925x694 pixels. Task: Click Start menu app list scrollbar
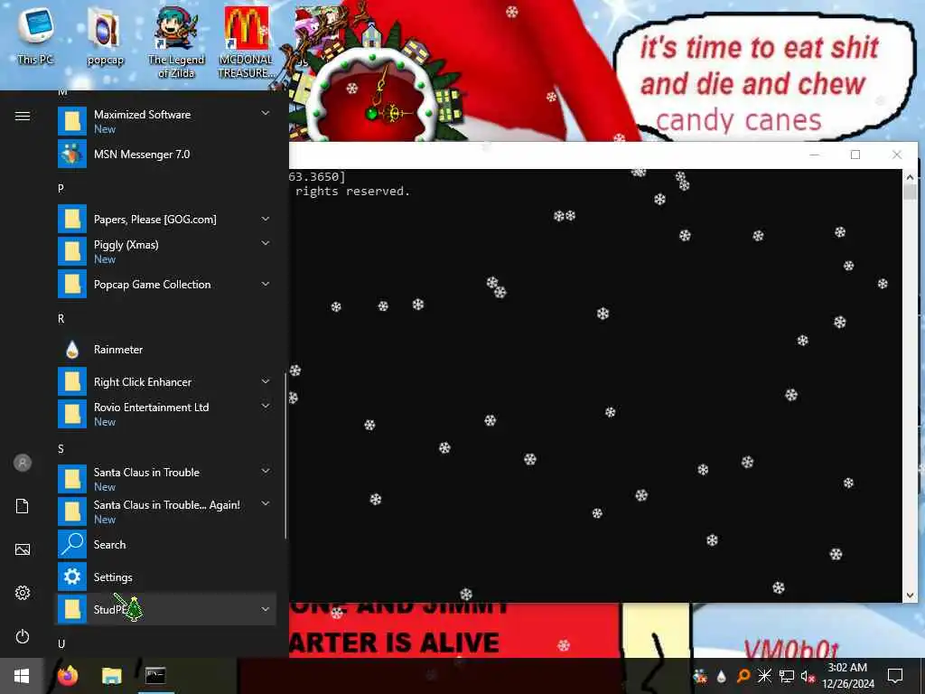point(285,455)
